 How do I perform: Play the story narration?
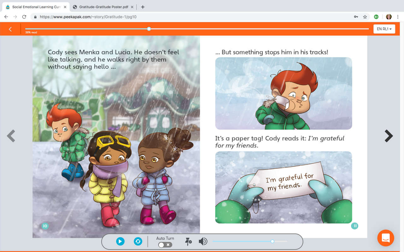120,242
